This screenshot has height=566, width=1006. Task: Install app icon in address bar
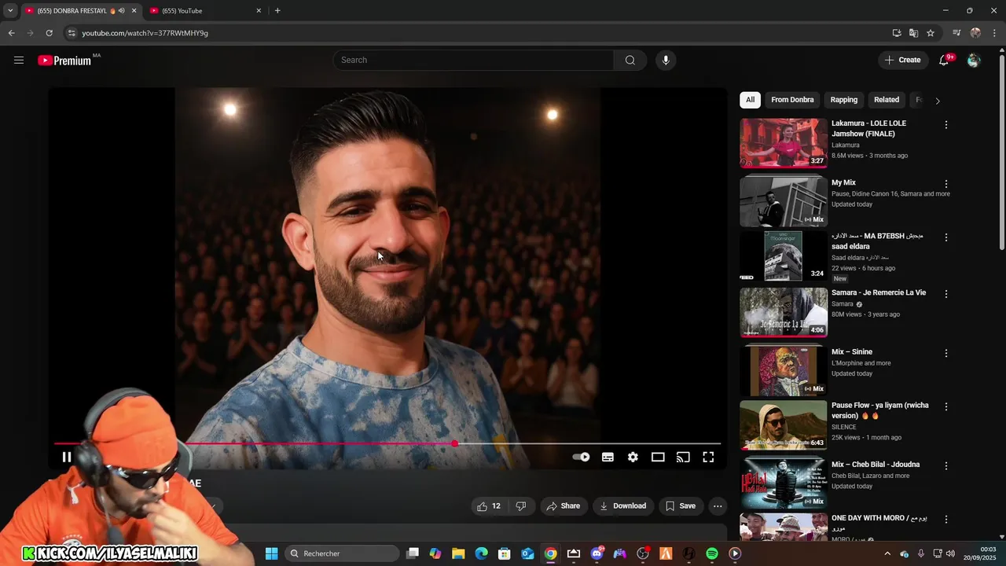click(897, 33)
